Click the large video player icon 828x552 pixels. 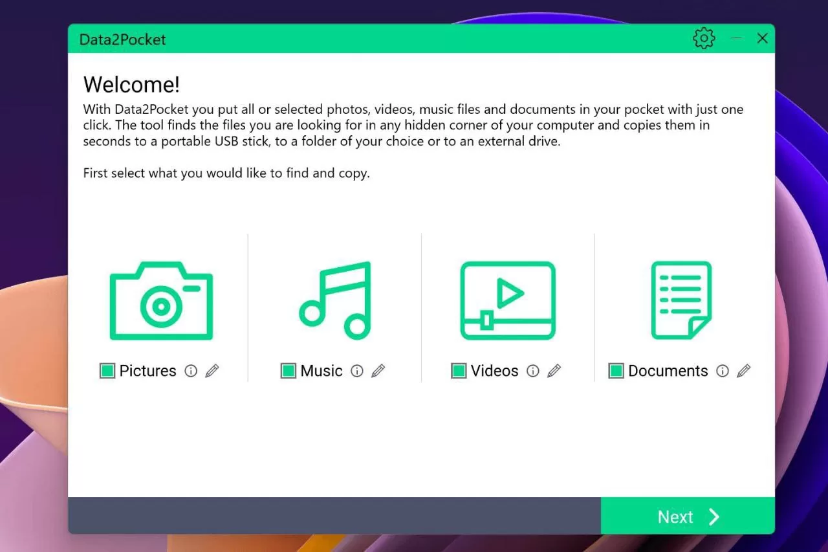click(x=508, y=300)
